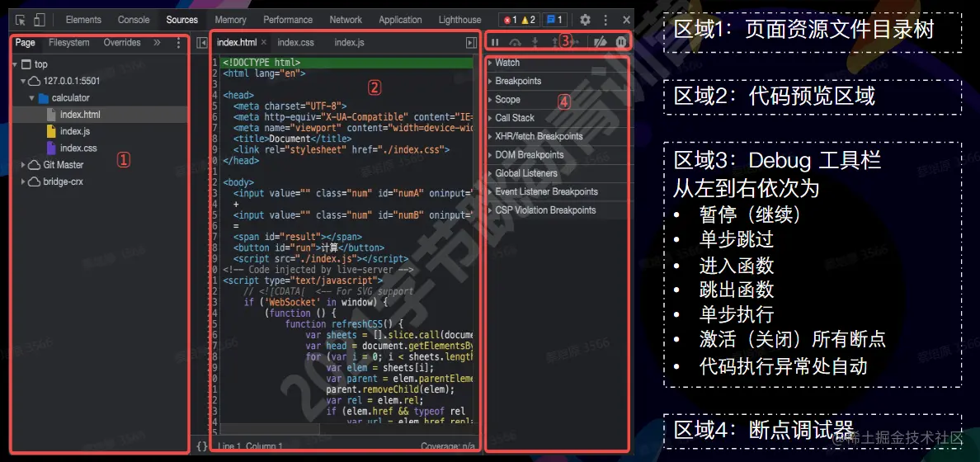The image size is (980, 462).
Task: Click the <title>Document</title> code line
Action: (x=293, y=139)
